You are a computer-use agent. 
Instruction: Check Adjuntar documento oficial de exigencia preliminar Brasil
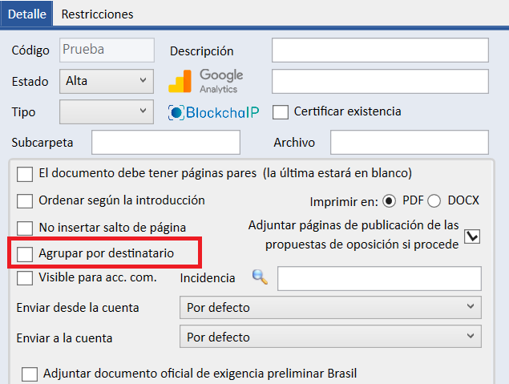[30, 374]
